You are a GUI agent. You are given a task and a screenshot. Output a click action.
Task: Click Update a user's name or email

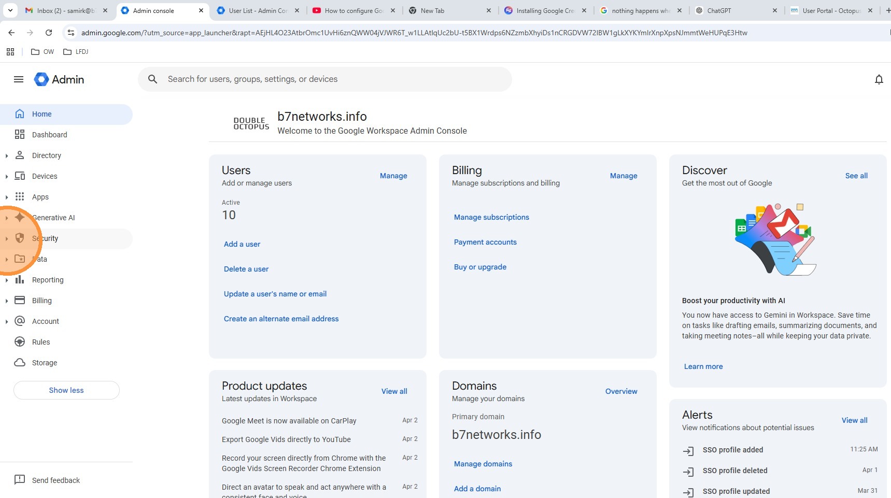(275, 294)
